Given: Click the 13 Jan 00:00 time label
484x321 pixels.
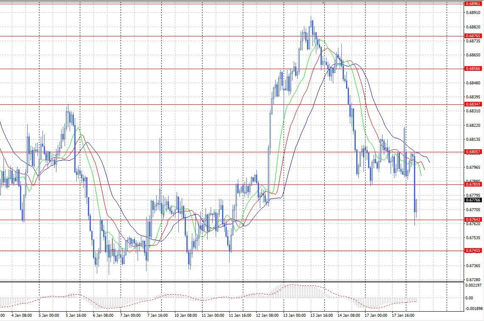Looking at the screenshot, I should [x=295, y=315].
